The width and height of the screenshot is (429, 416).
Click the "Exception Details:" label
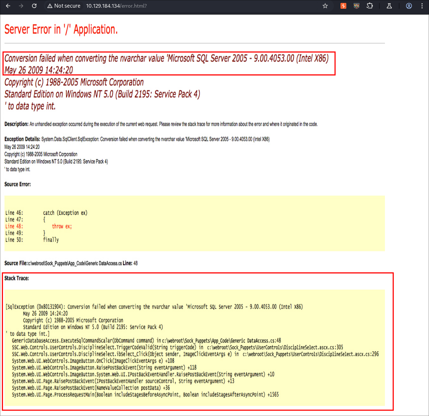point(22,139)
